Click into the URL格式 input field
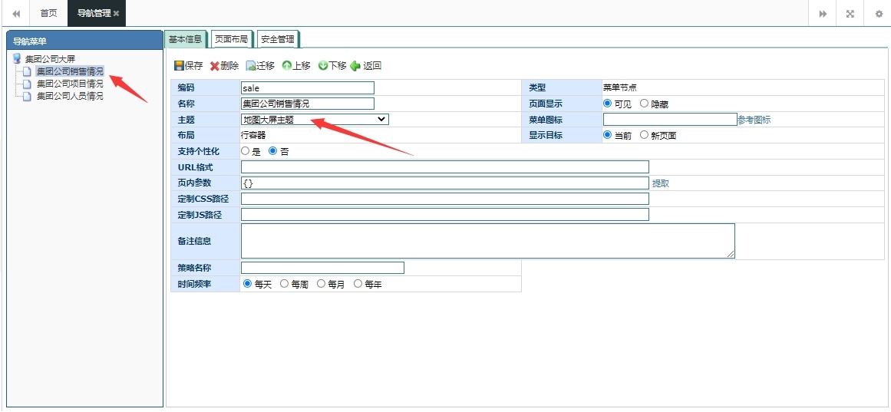891x412 pixels. [444, 167]
